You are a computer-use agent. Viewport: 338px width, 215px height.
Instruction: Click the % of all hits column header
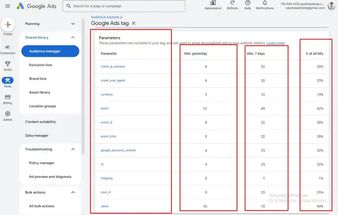coord(314,54)
